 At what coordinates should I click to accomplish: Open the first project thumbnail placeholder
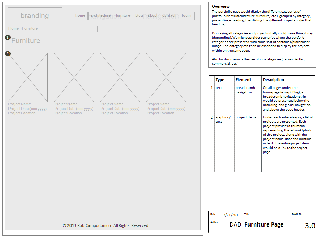[x=28, y=77]
